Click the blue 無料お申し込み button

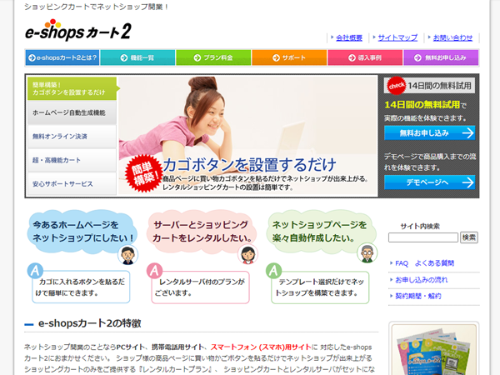tap(429, 133)
